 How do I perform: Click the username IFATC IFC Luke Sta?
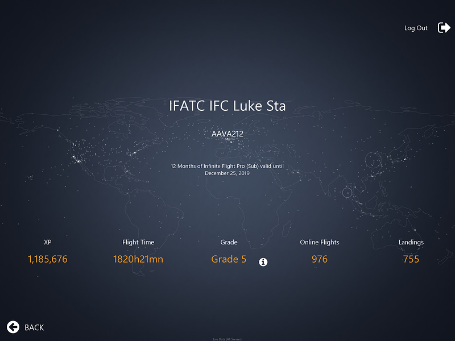(x=227, y=106)
